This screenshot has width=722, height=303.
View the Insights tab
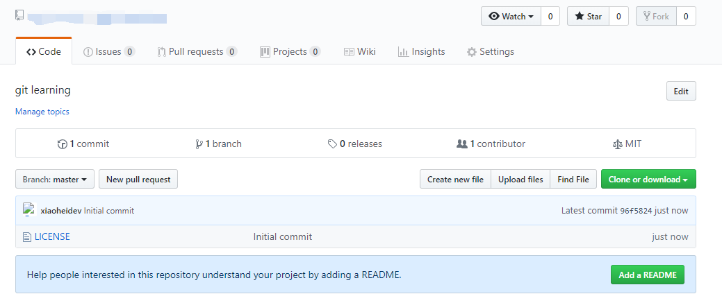pyautogui.click(x=421, y=51)
